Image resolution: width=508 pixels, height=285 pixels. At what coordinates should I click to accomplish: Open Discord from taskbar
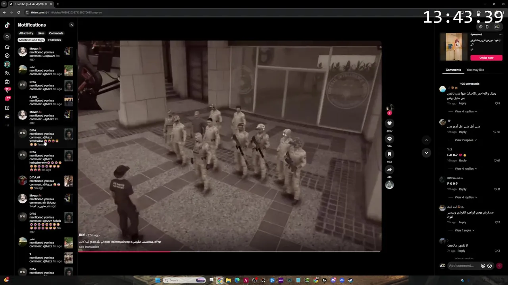tap(333, 280)
